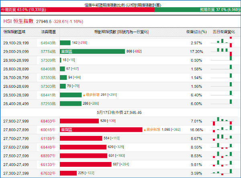Click the 街貨佔比(%) column header
The image size is (241, 178).
[196, 32]
